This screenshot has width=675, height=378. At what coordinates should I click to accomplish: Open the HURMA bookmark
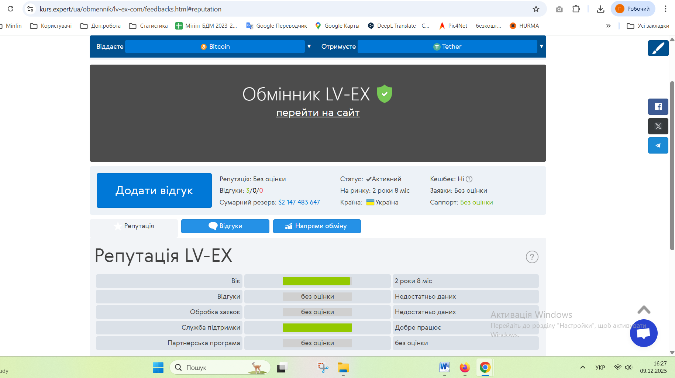(x=524, y=26)
